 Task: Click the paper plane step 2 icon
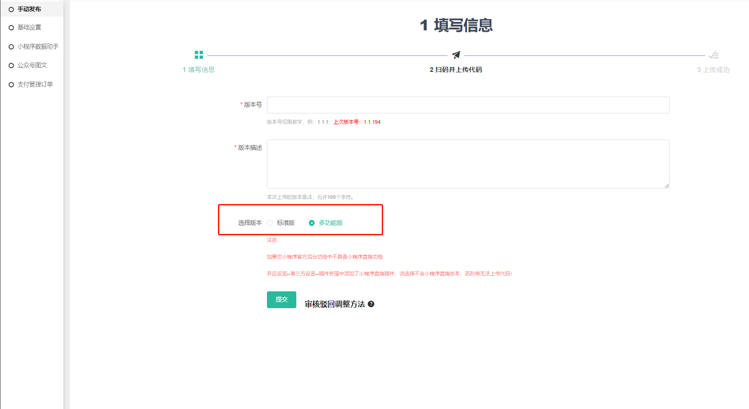456,55
